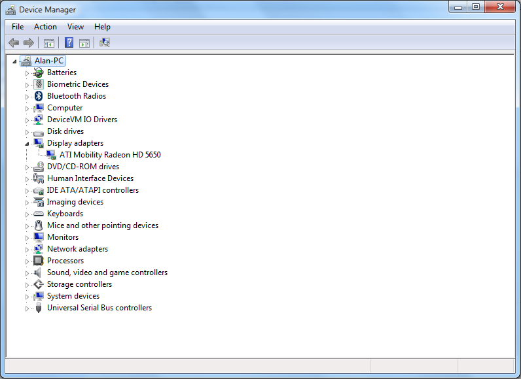Click the Computer category icon
Viewport: 521px width, 379px height.
coord(39,108)
